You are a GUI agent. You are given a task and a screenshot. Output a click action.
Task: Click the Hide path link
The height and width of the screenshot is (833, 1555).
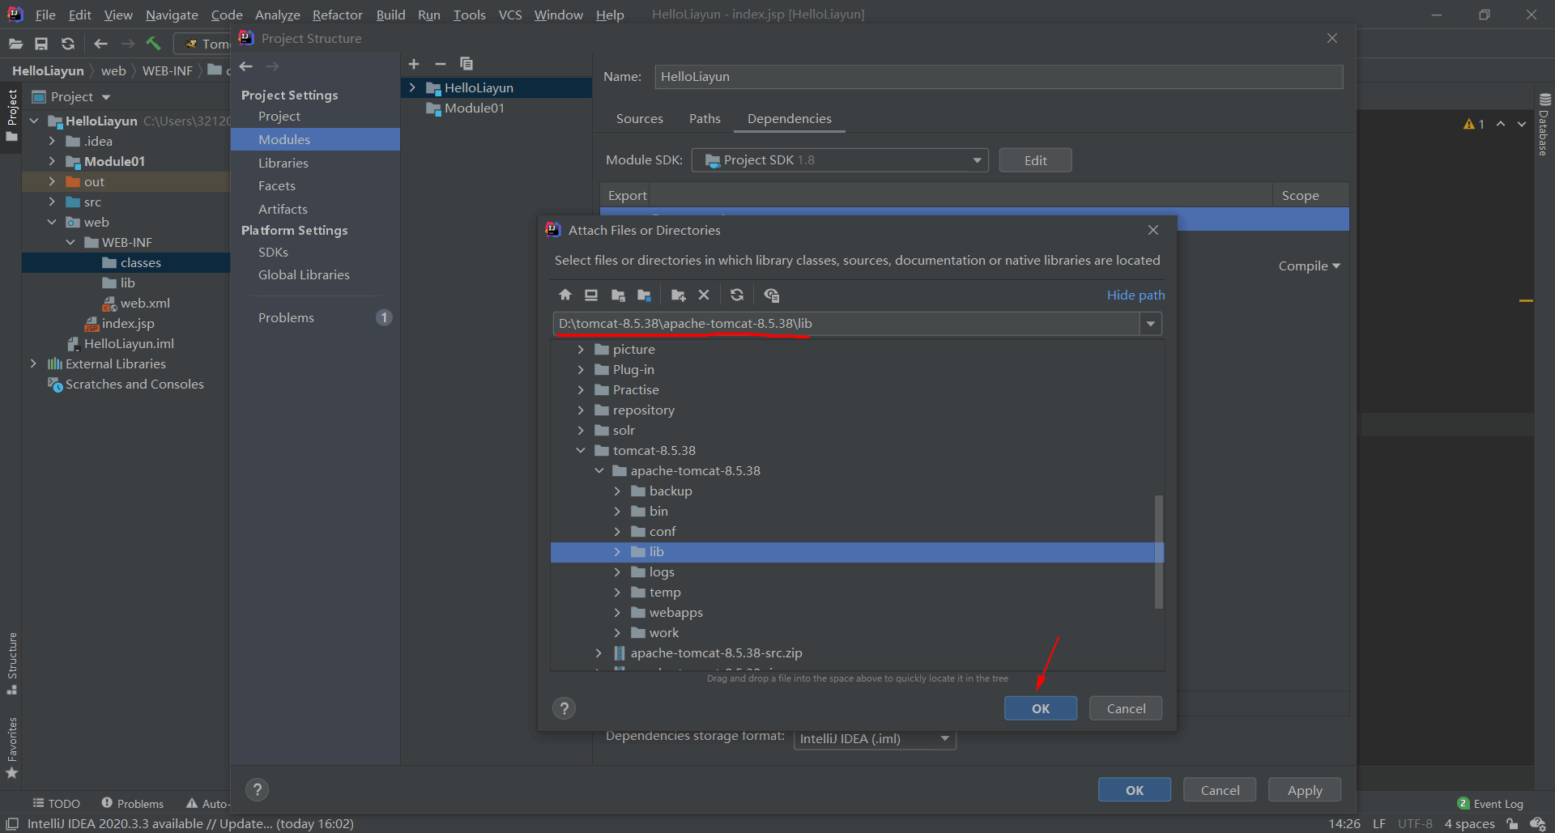click(x=1135, y=295)
